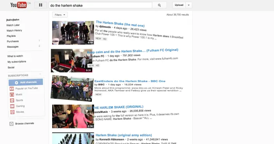Click the Browse channels icon
Viewport: 274px width, 144px height.
[x=11, y=124]
